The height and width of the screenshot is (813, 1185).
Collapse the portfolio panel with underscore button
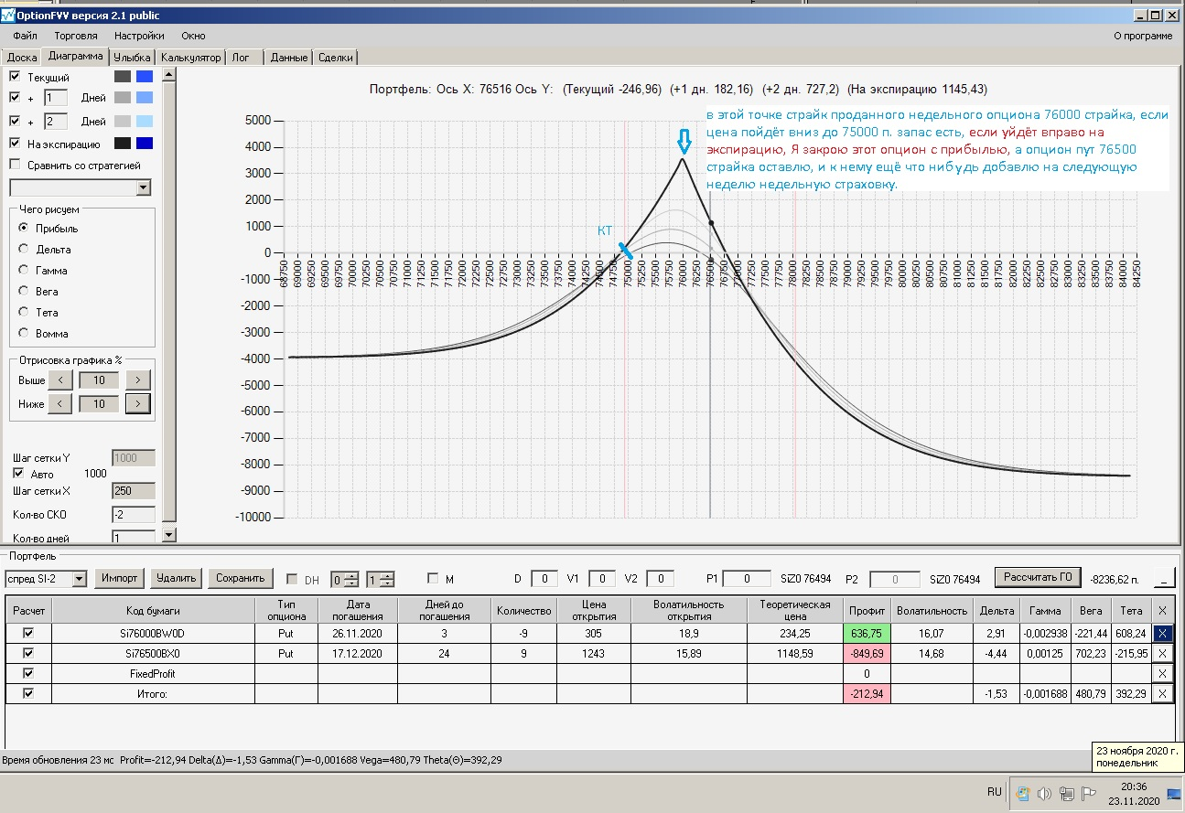[x=1164, y=578]
